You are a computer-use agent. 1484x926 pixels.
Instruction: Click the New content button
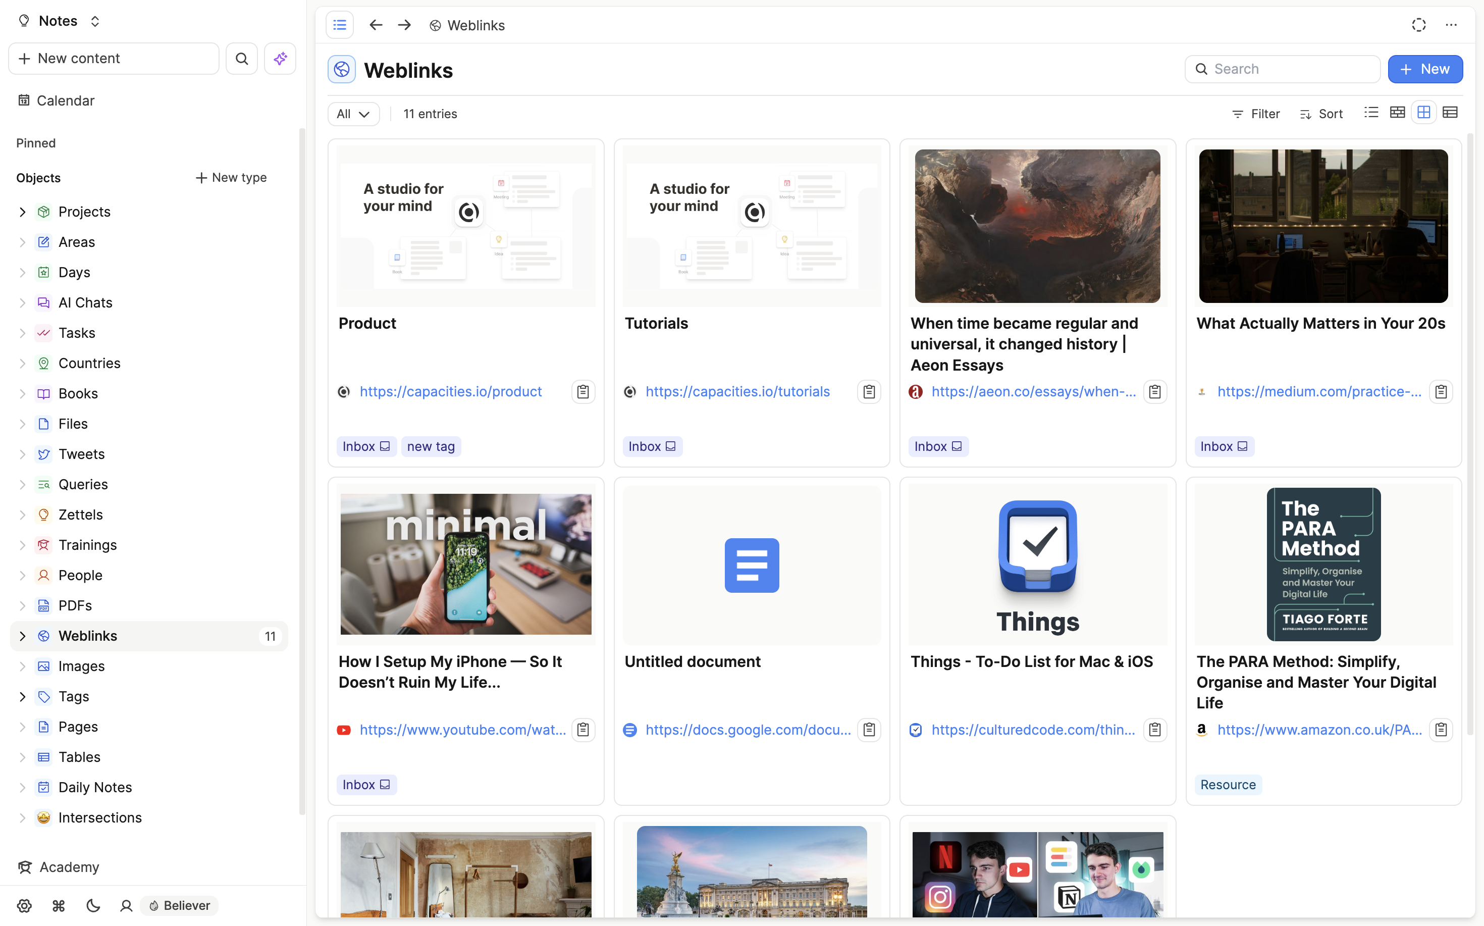point(114,58)
